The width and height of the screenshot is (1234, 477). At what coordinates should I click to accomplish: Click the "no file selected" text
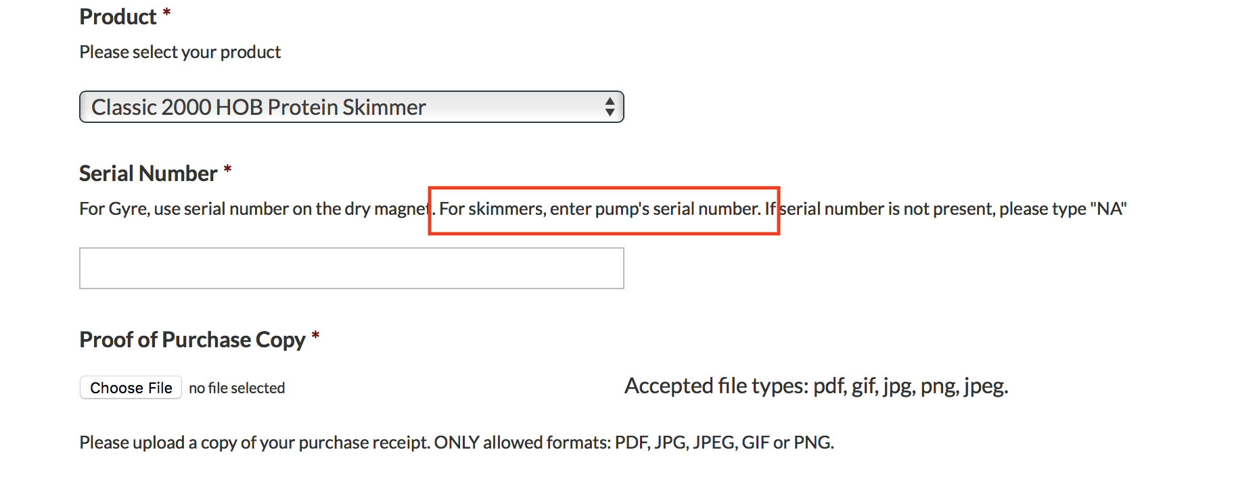pyautogui.click(x=237, y=388)
